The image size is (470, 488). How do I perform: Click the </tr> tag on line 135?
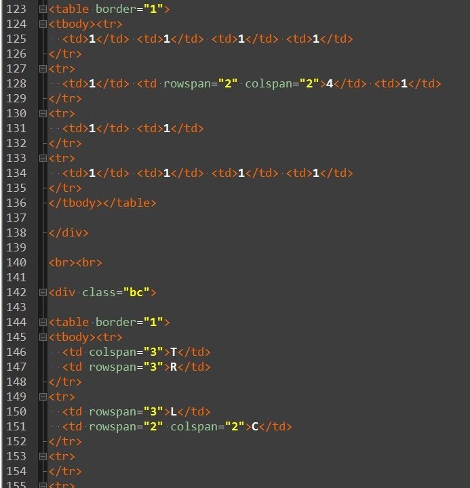tap(65, 188)
